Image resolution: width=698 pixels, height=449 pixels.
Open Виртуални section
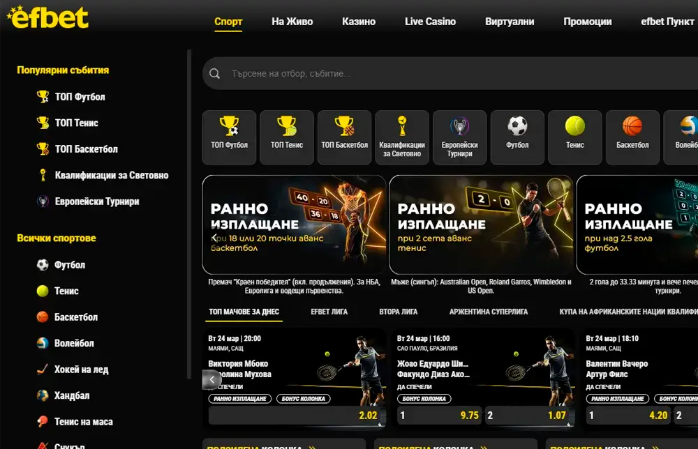(x=510, y=22)
